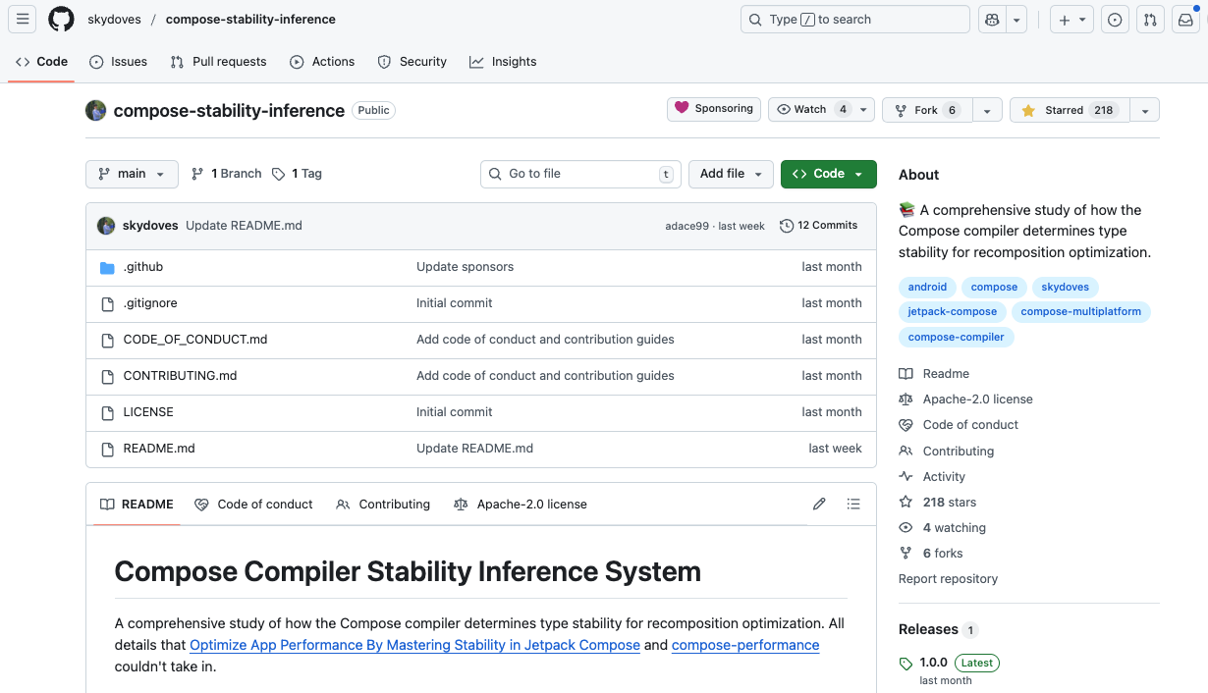Expand the green Code dropdown

click(x=828, y=174)
